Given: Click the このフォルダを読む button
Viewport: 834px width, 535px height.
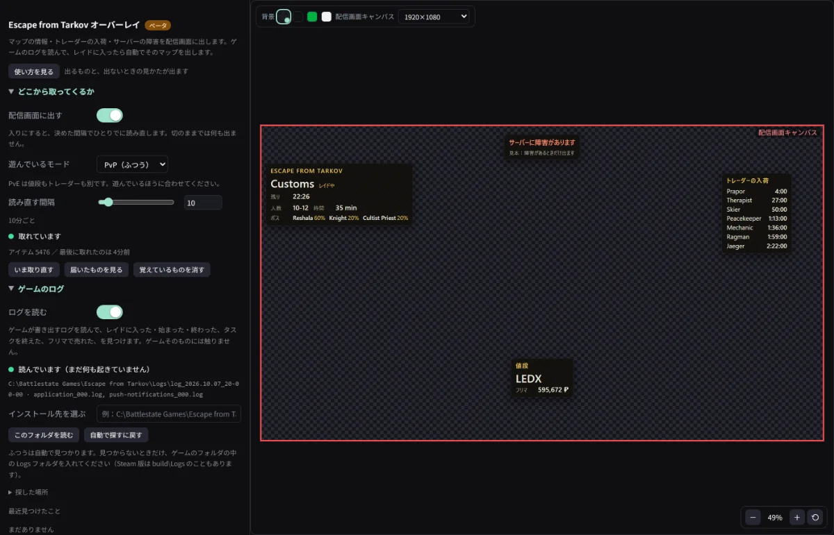Looking at the screenshot, I should [x=44, y=435].
